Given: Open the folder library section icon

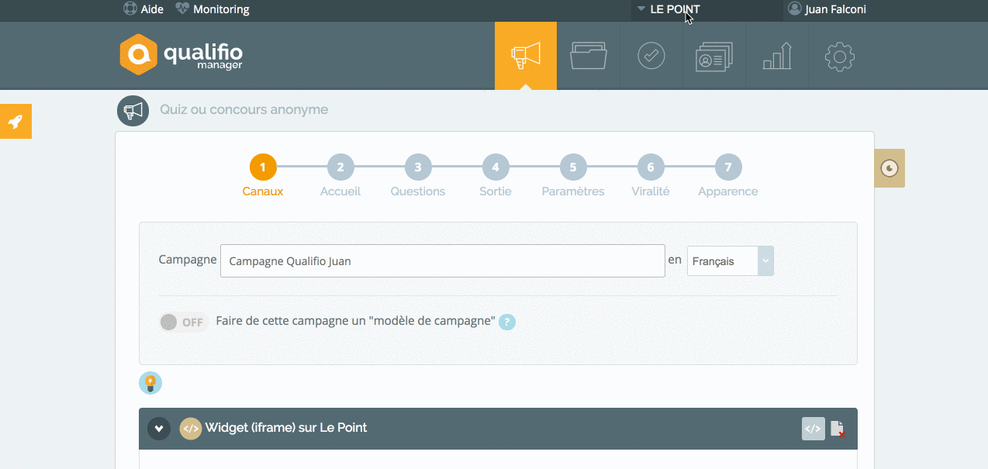Looking at the screenshot, I should tap(589, 56).
